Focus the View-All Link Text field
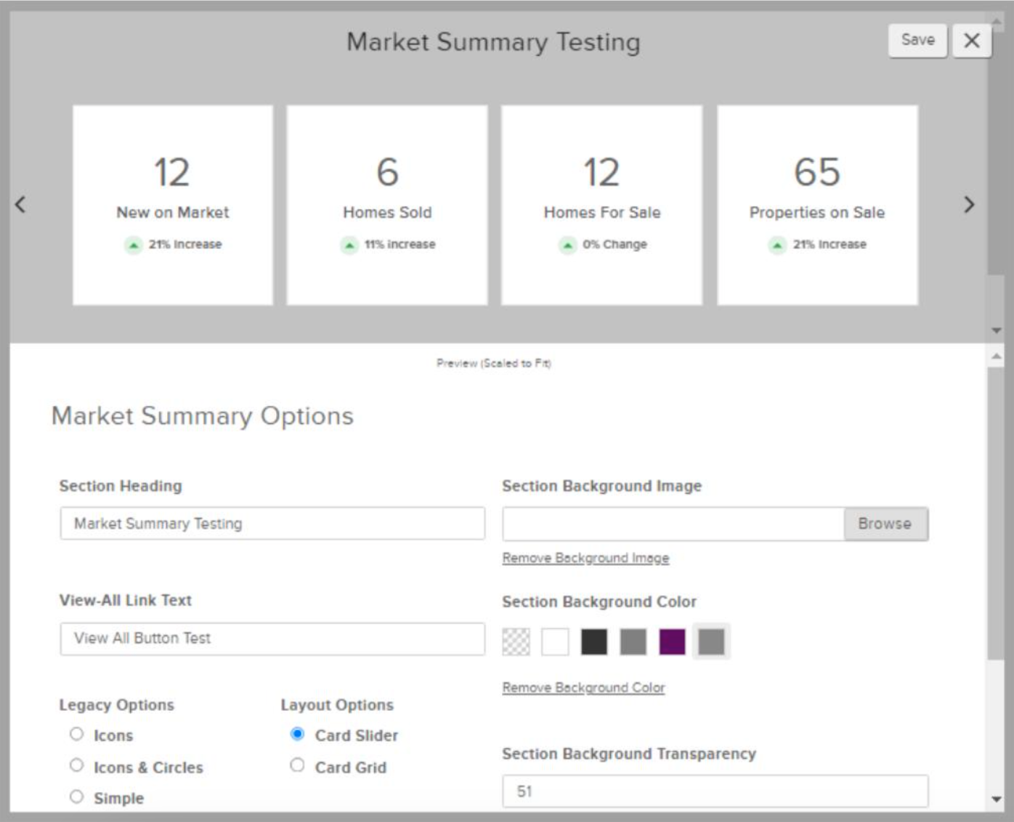Viewport: 1014px width, 822px height. [272, 638]
